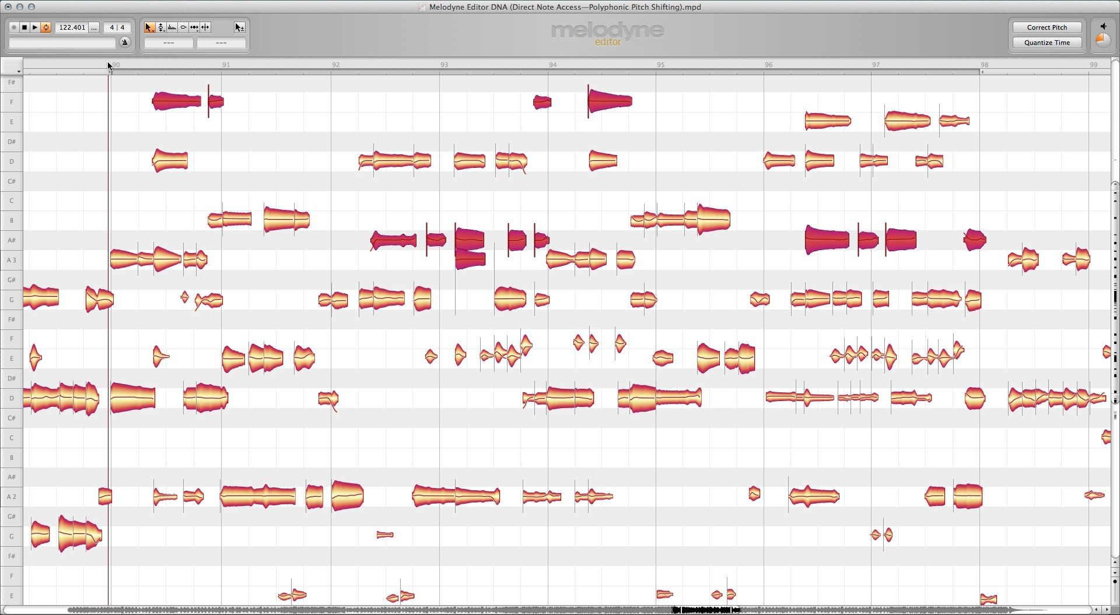Activate the note assignment mode arrow

pyautogui.click(x=239, y=27)
